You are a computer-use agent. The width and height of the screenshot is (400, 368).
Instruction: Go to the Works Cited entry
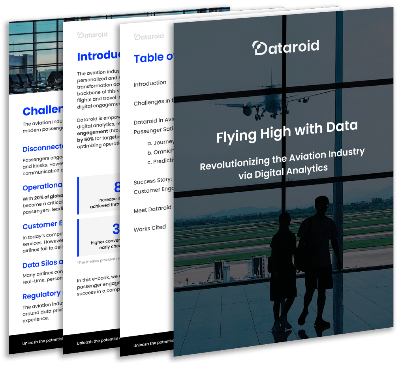(x=150, y=228)
